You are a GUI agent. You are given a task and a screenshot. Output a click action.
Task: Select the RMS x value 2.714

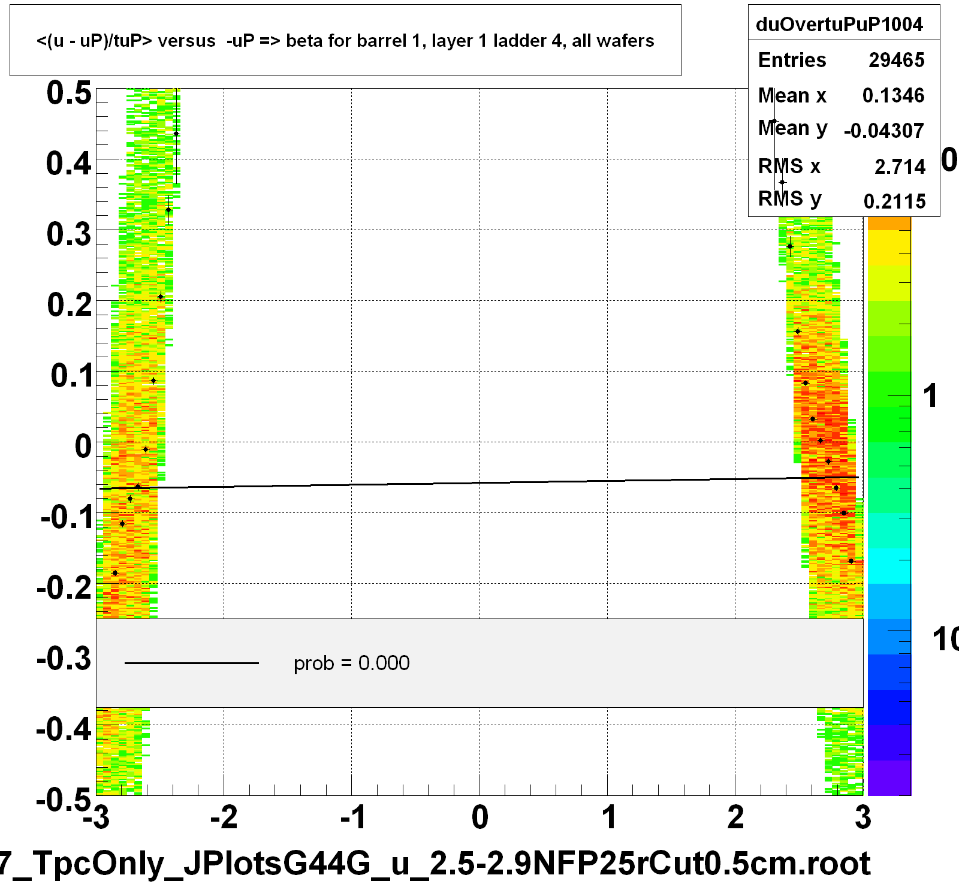coord(900,166)
